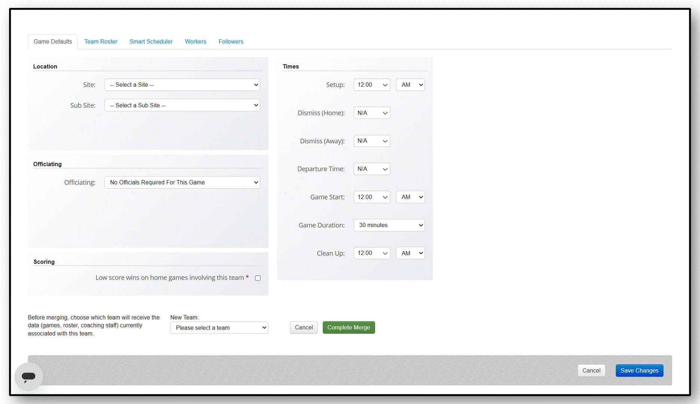Click Cancel beside Save Changes
Screen dimensions: 700x404
[591, 371]
